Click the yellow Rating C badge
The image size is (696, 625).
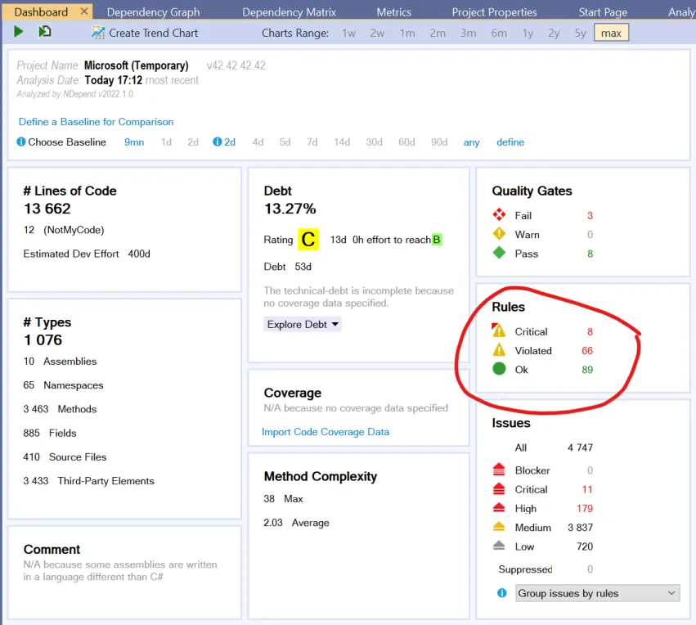pos(309,239)
